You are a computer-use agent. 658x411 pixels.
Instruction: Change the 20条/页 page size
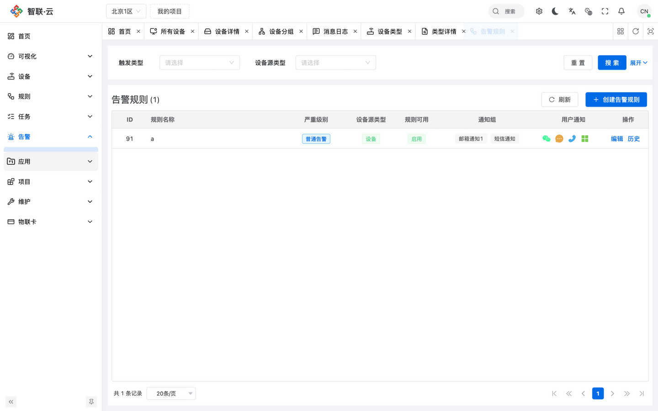click(x=171, y=394)
